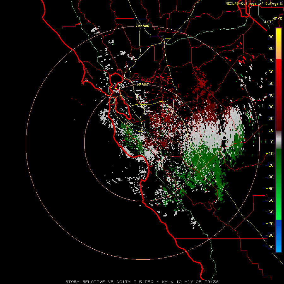Click the "-10" value on velocity scale
284x284 pixels.
[270, 154]
